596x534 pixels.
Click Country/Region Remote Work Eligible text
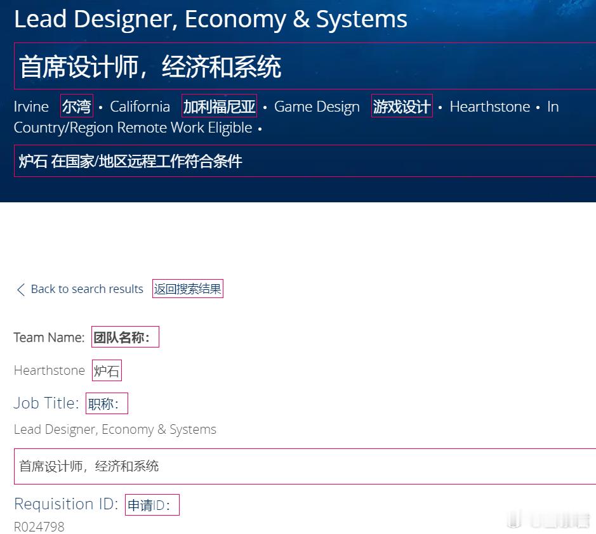coord(133,128)
